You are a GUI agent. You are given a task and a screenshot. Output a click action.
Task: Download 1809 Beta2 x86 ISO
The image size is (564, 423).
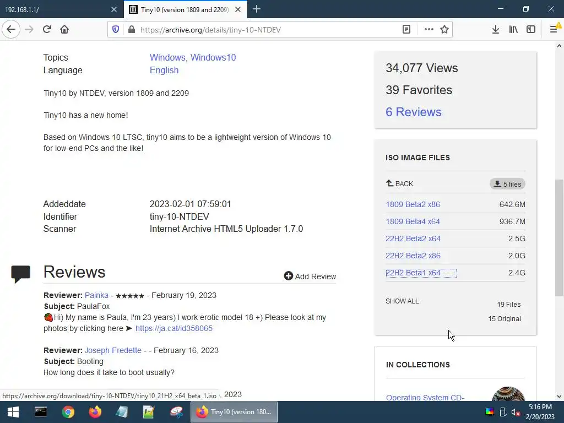coord(413,204)
